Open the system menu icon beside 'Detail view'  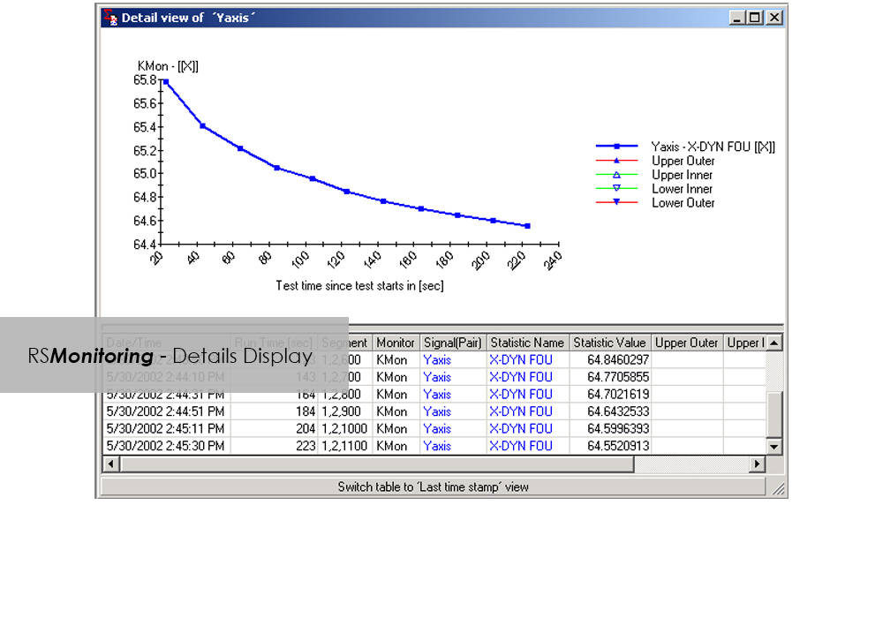coord(109,17)
